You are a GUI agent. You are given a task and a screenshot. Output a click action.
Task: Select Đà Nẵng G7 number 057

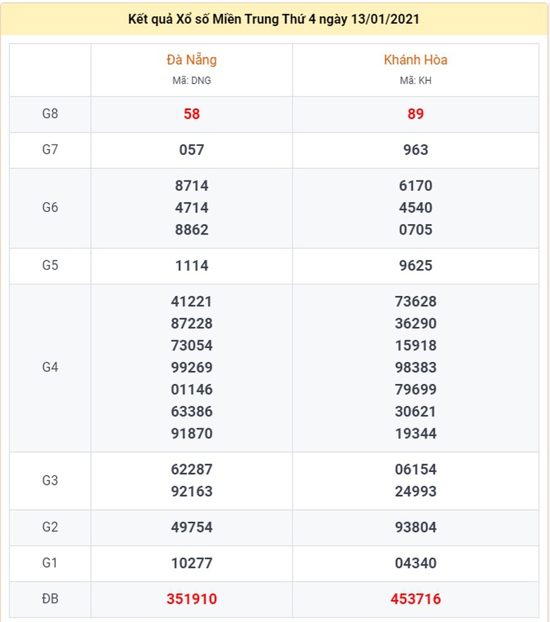point(191,150)
